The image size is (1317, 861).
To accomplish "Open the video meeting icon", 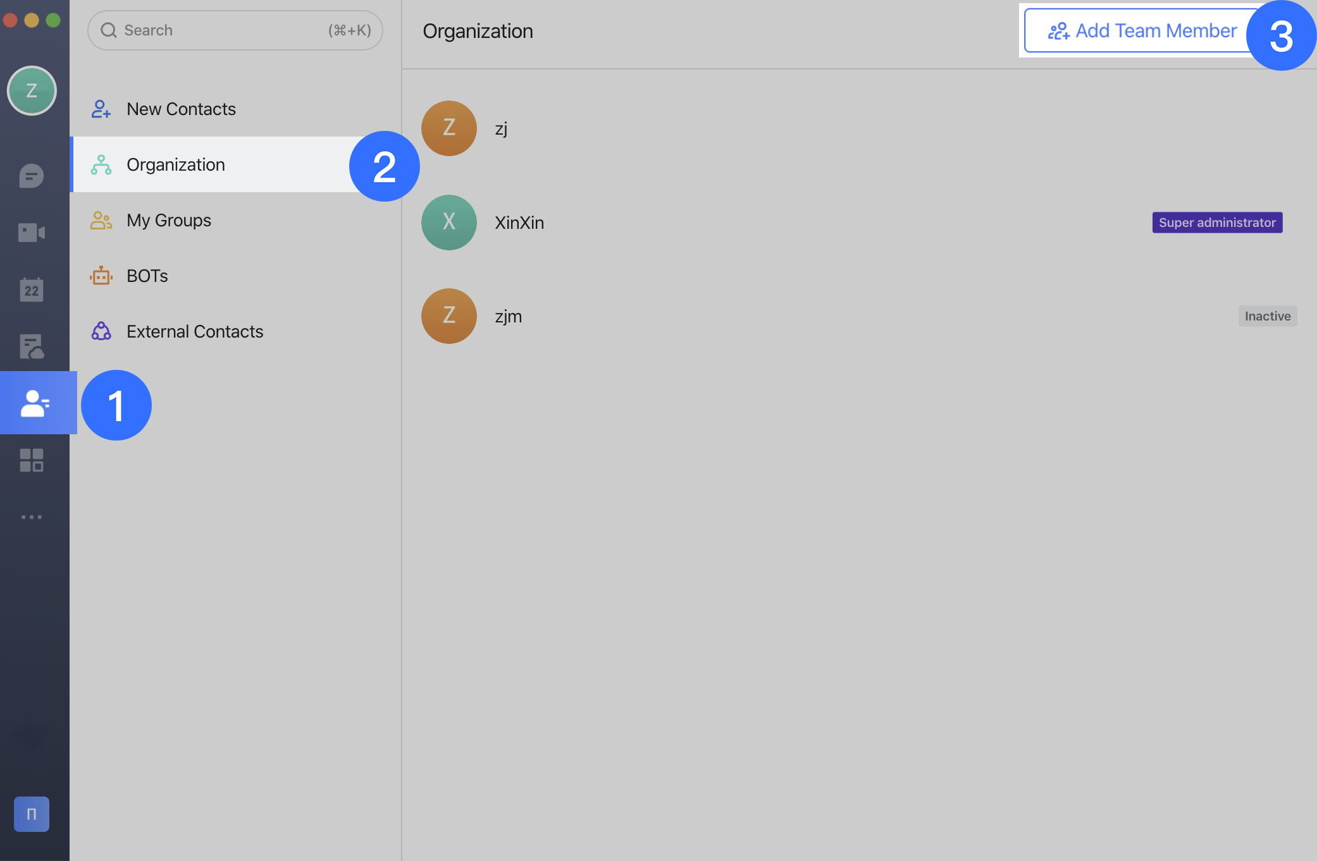I will [31, 233].
